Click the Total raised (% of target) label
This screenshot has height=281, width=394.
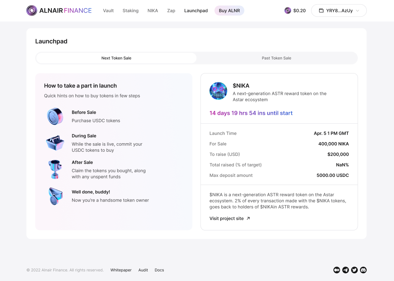(x=235, y=165)
